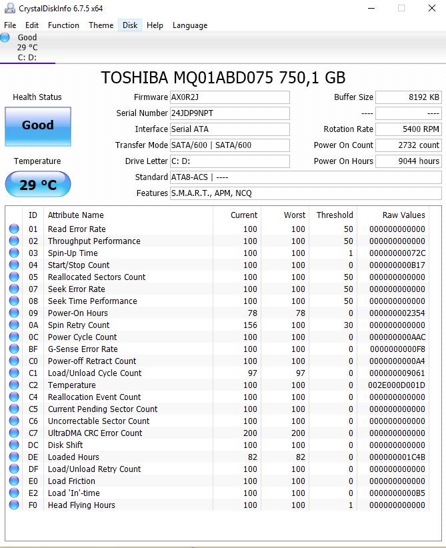The image size is (446, 548).
Task: Open the Help menu
Action: (x=155, y=25)
